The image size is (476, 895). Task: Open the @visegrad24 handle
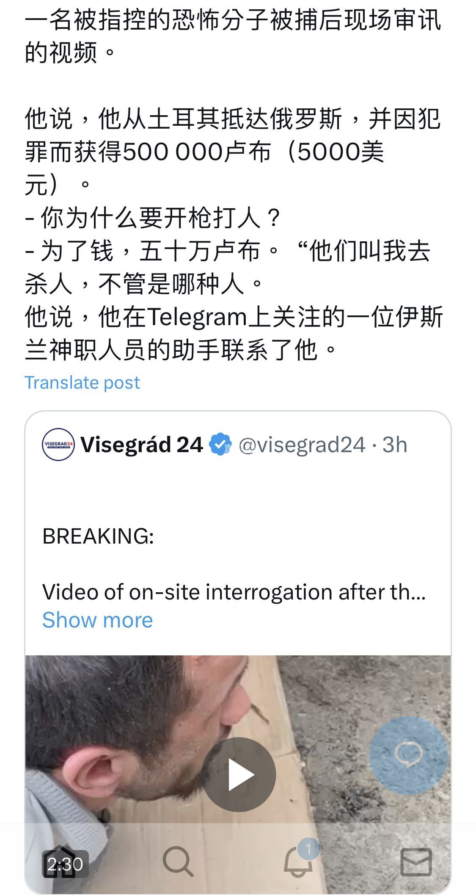click(302, 445)
